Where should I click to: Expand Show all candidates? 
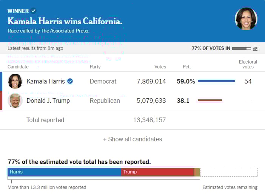point(132,139)
